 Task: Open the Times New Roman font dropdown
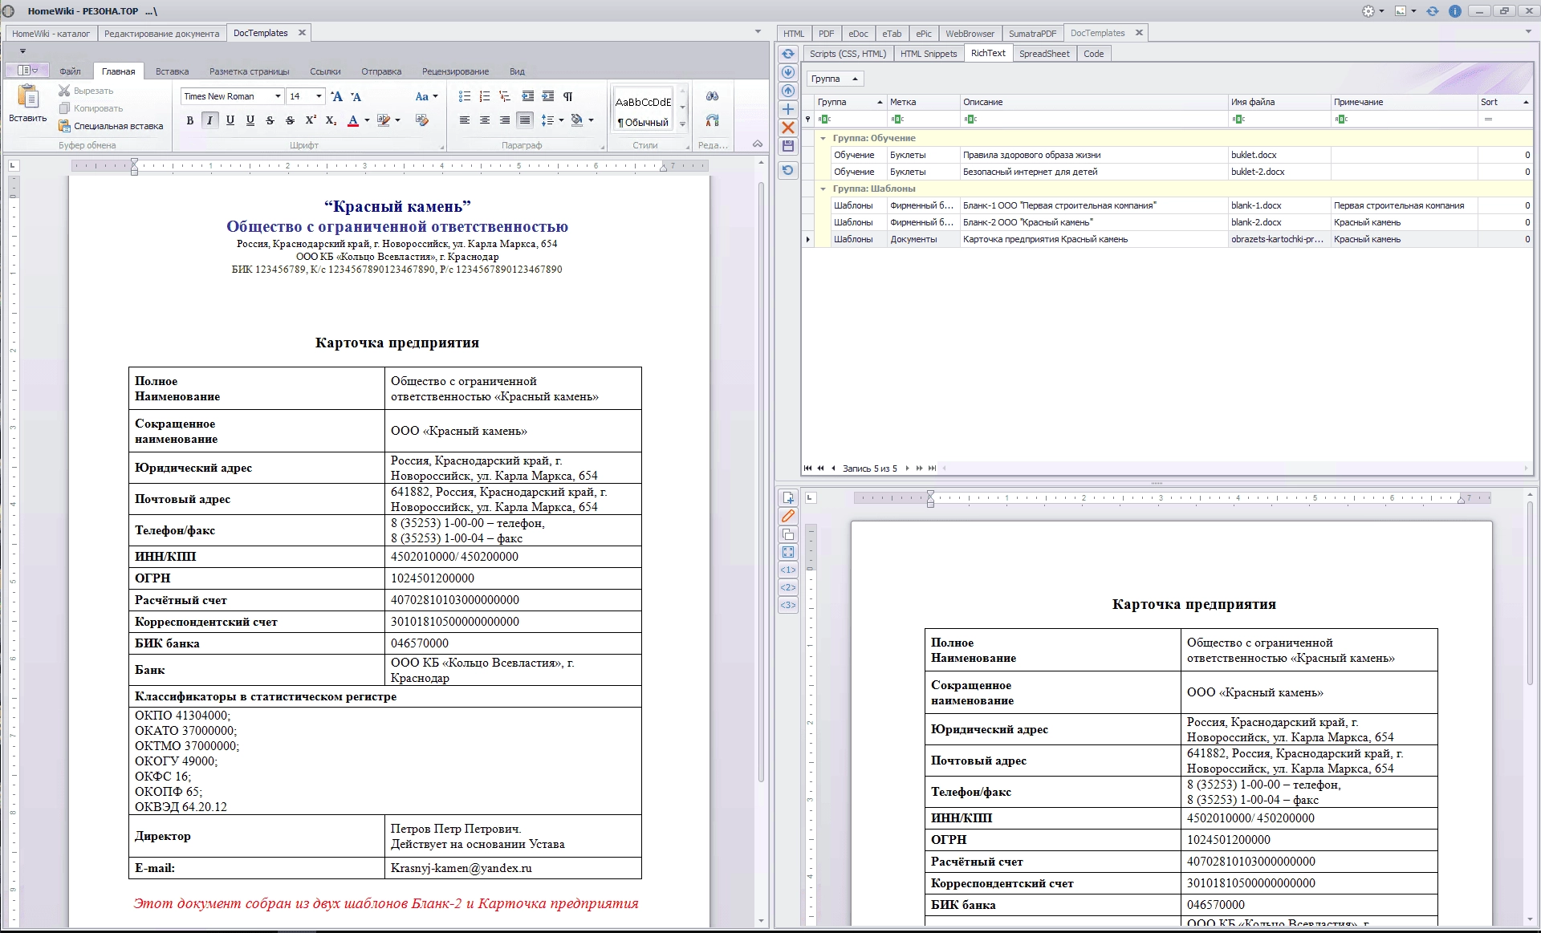coord(278,96)
